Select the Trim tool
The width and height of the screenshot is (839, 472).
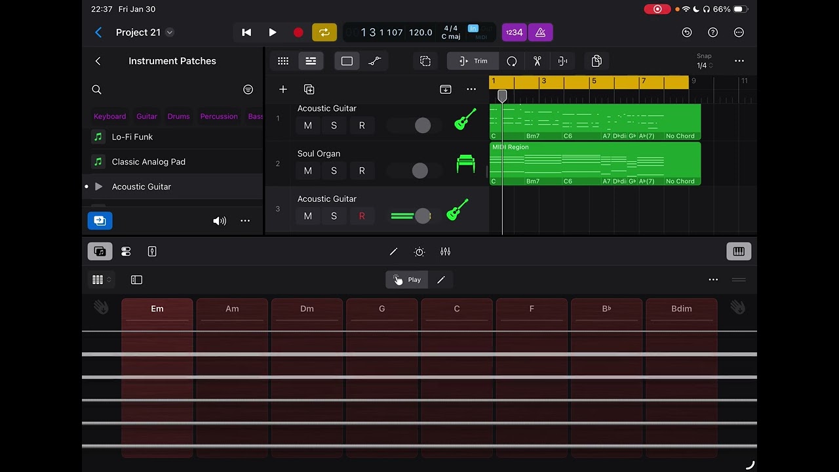point(473,61)
